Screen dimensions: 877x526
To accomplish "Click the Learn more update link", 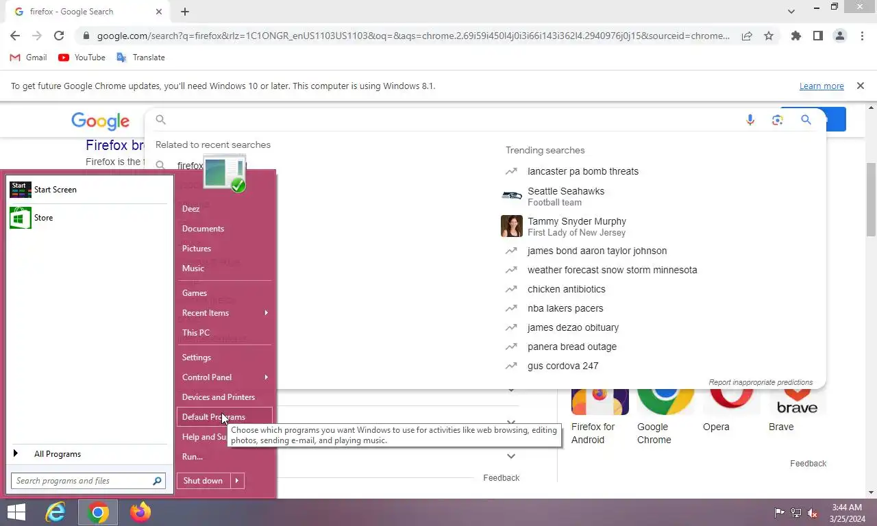I will 822,86.
